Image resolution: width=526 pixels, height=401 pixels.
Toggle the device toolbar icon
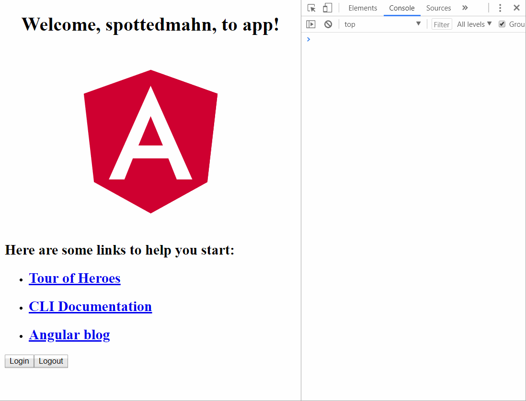coord(327,8)
